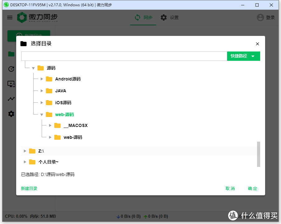Click the 新建目录 link
Viewport: 281px width, 224px height.
point(29,188)
